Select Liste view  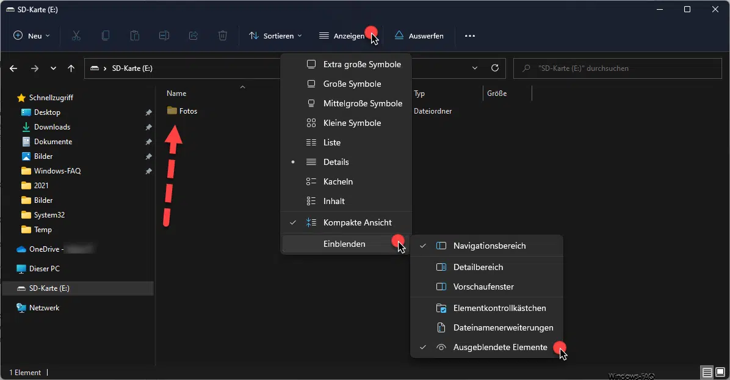click(346, 143)
